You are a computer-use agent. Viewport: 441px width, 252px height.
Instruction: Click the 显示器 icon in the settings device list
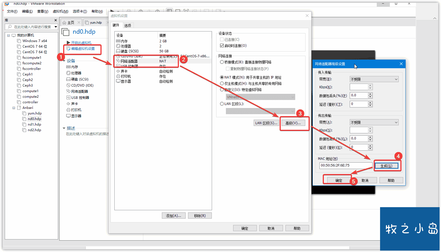point(118,81)
